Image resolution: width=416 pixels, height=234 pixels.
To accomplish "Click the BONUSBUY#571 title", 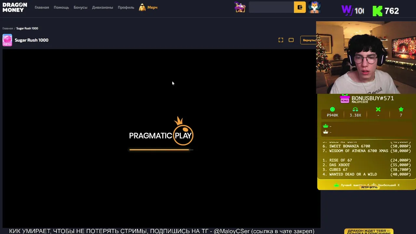I will point(372,98).
